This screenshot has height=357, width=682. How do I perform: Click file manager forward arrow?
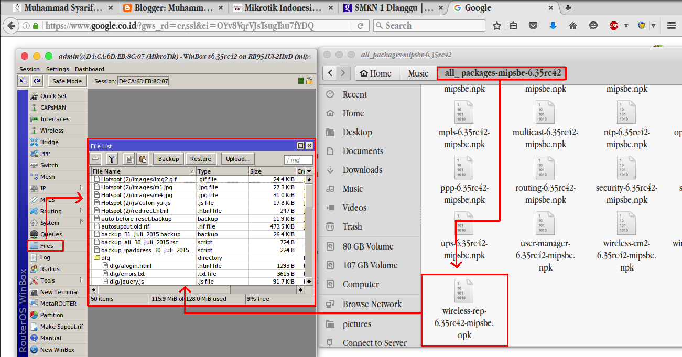point(343,73)
